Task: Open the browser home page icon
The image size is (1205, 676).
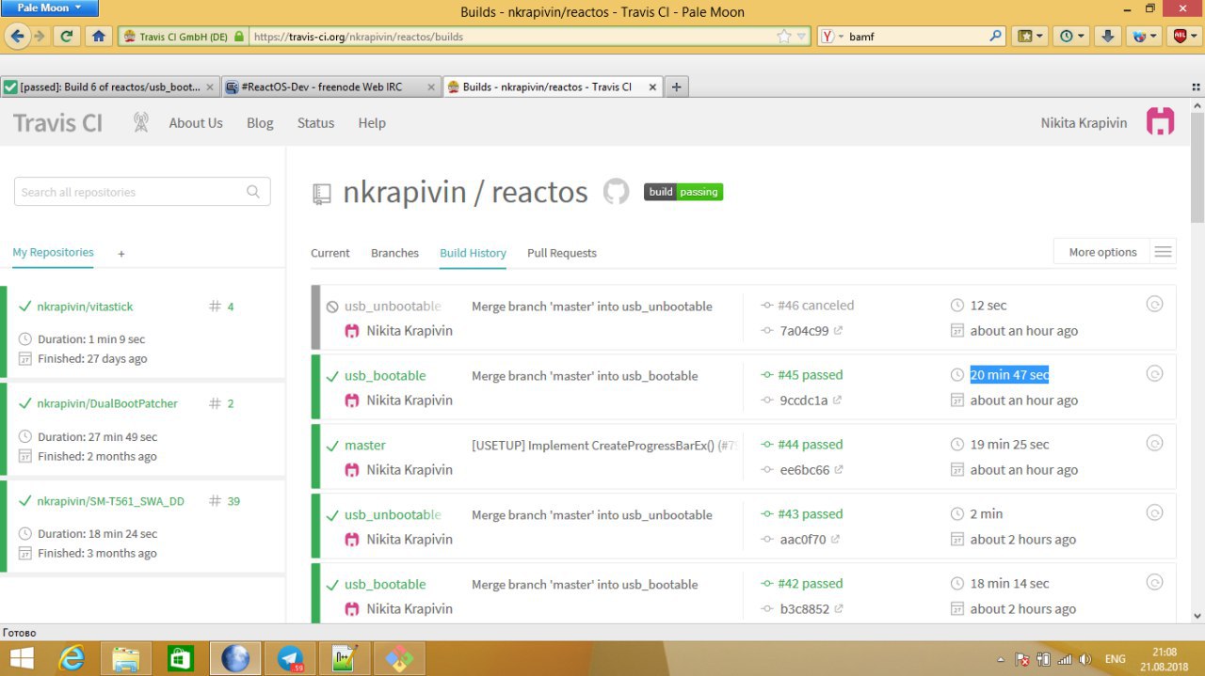Action: (x=98, y=36)
